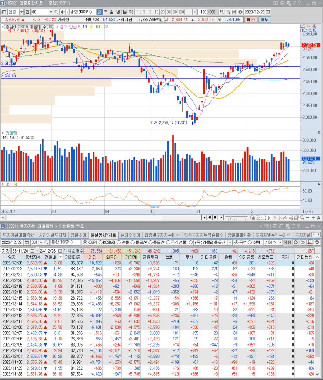Viewport: 323px width, 380px height.
Task: Click the 종합(KOSPI) name field in investor window
Action: point(65,242)
